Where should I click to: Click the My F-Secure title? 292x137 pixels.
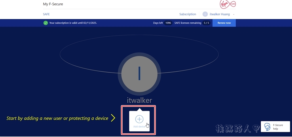tap(53, 4)
